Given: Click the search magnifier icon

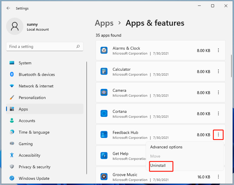Looking at the screenshot, I should (x=78, y=46).
